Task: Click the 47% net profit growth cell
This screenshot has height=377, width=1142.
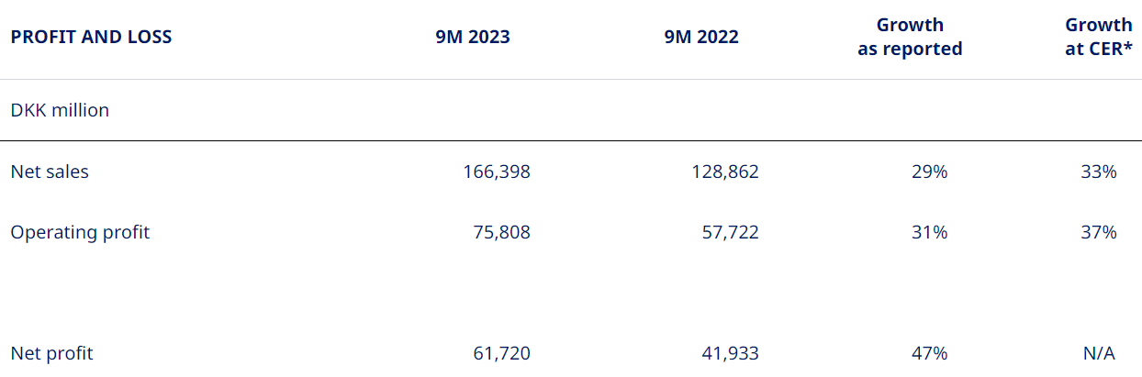Action: (930, 353)
